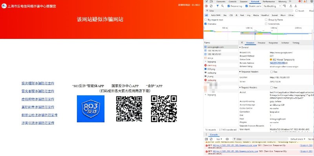Select the alarm.svg failed request
The height and width of the screenshot is (156, 314).
pyautogui.click(x=221, y=65)
